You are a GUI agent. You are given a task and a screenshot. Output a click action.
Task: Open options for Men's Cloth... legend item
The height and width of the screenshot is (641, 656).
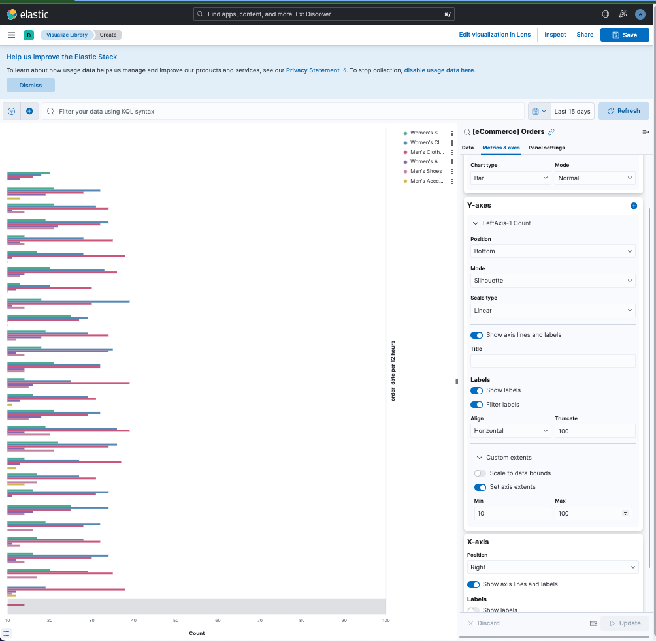click(452, 153)
